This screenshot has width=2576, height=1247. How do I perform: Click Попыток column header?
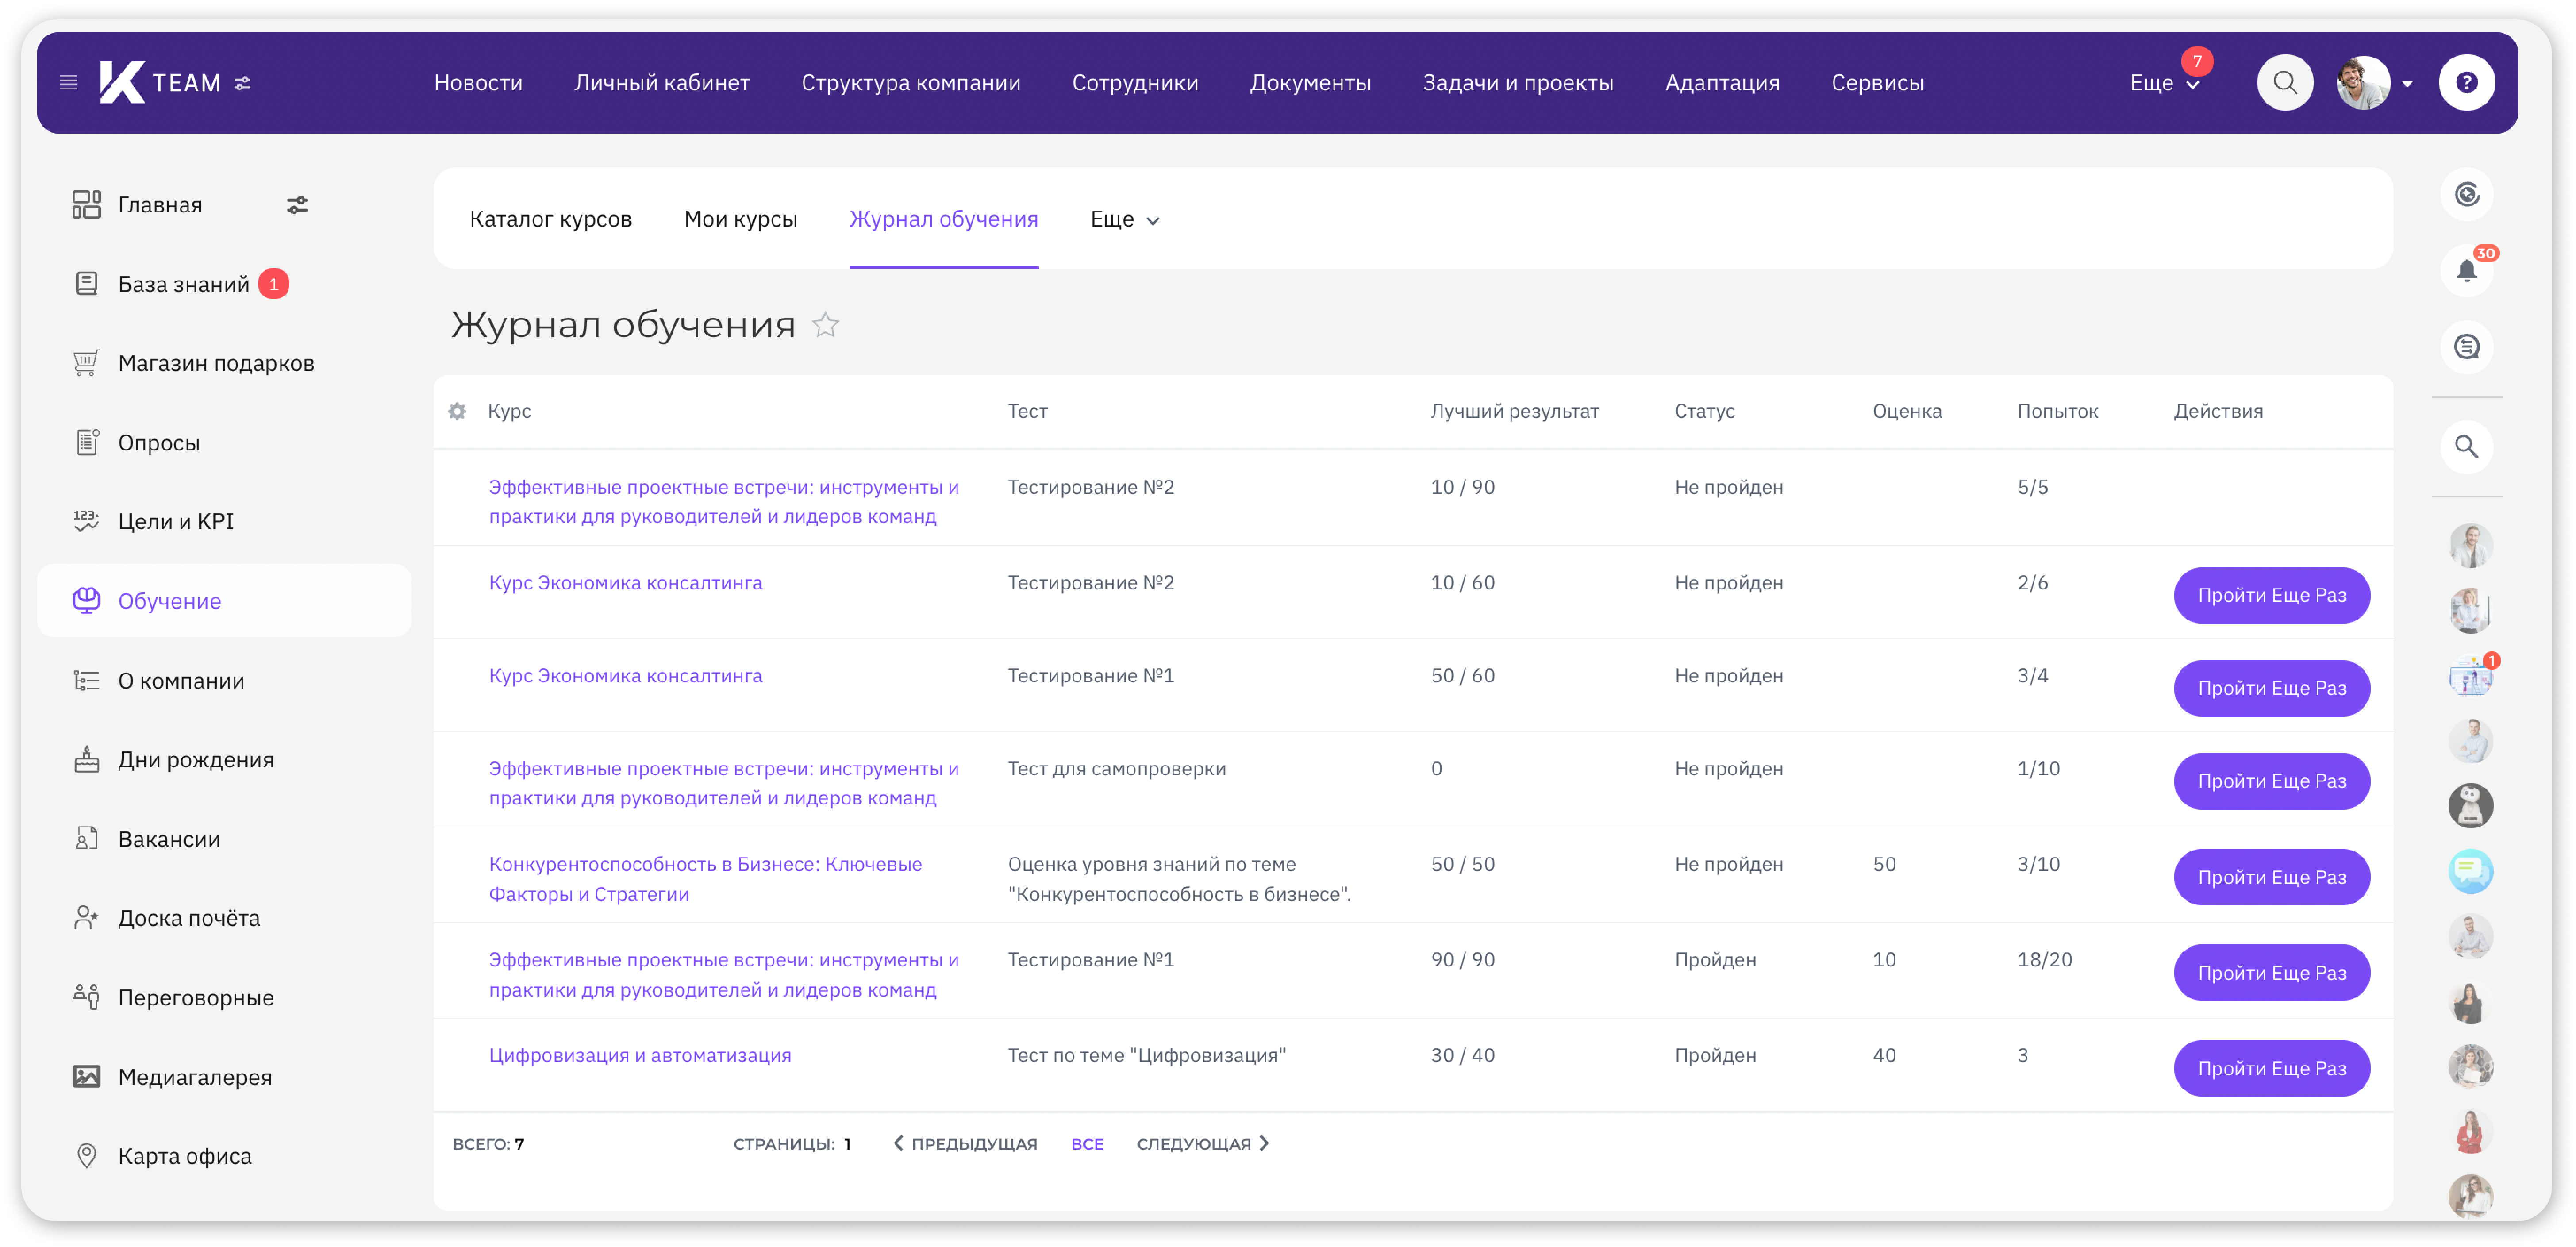point(2057,411)
